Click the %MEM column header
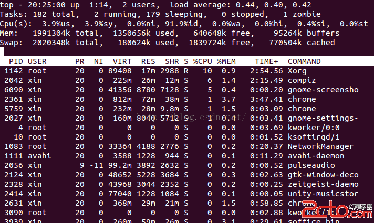The height and width of the screenshot is (223, 374). click(x=226, y=61)
